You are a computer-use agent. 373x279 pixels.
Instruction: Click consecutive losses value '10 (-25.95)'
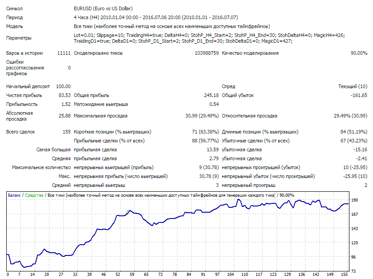tap(355, 168)
